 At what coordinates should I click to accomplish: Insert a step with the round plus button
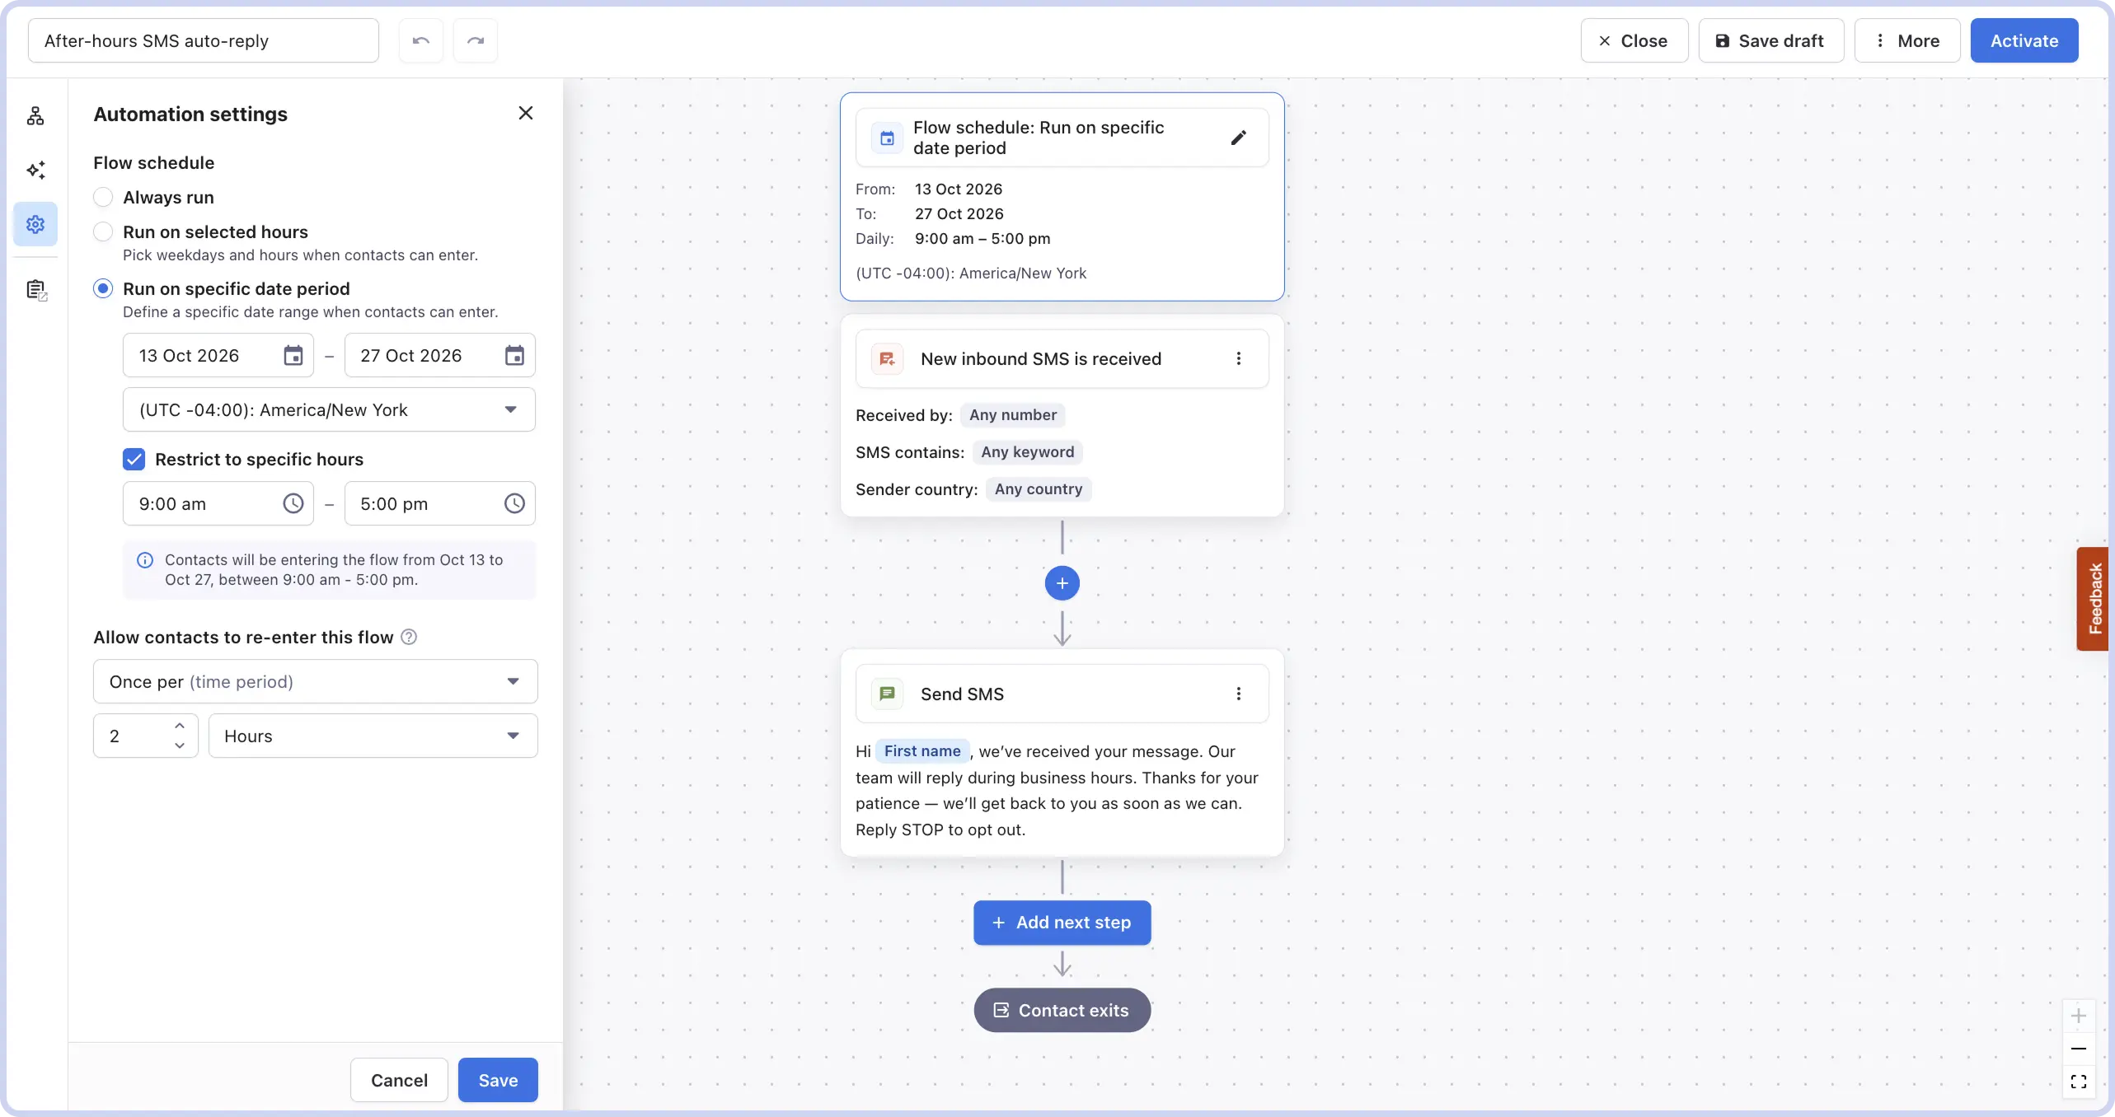[x=1062, y=583]
